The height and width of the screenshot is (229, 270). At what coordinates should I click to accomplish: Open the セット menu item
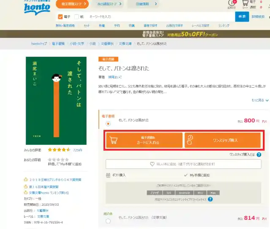click(x=87, y=25)
